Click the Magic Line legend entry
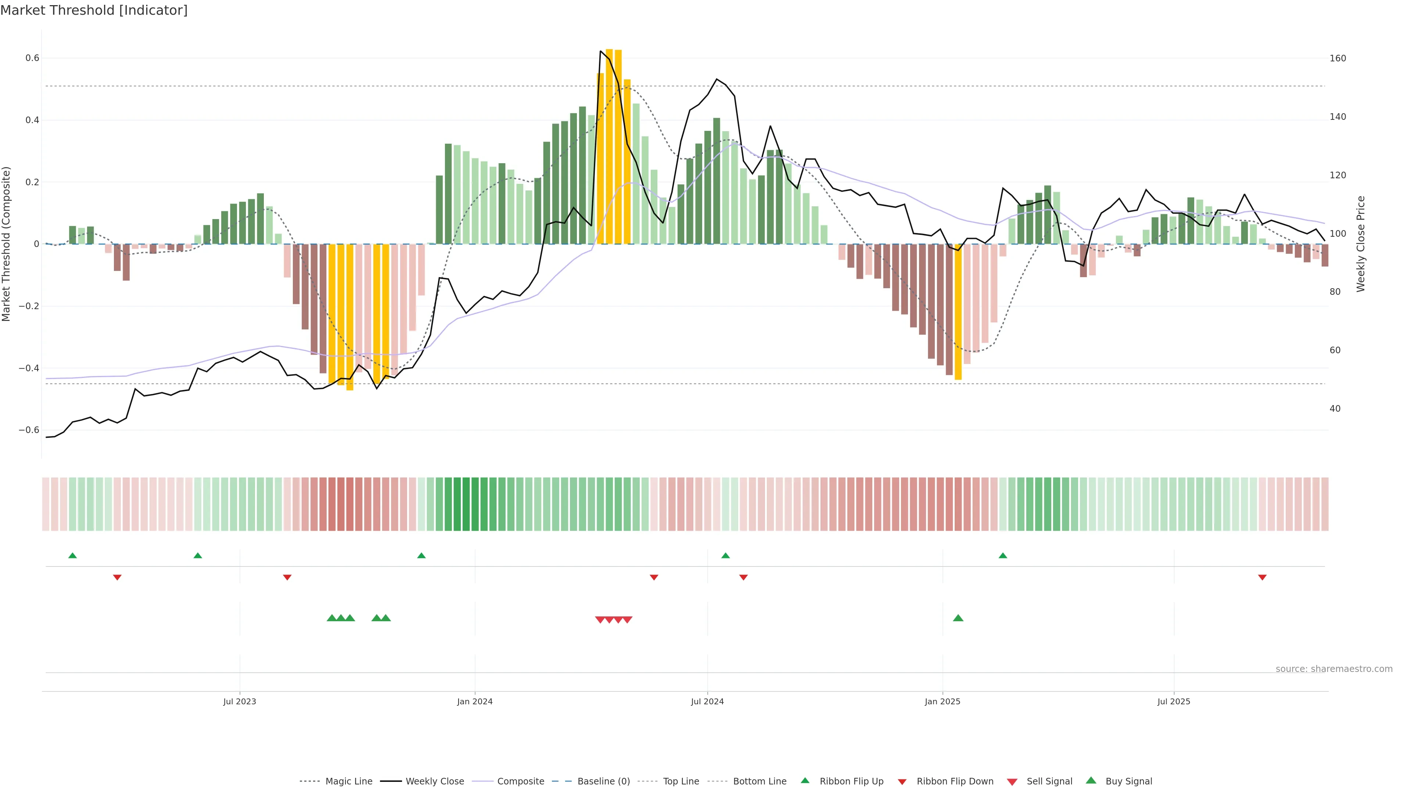 (348, 782)
